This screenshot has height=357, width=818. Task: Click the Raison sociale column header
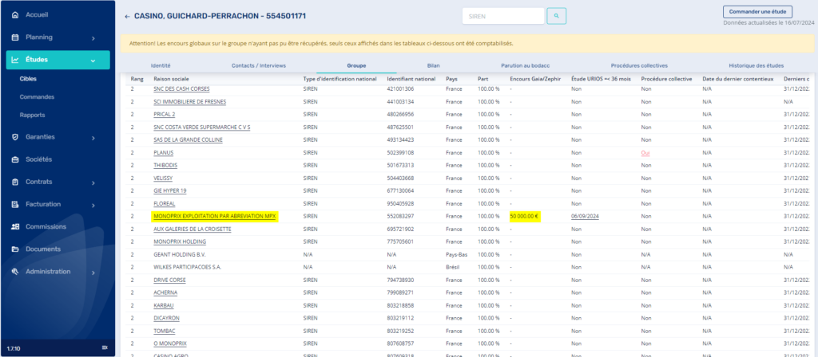coord(169,79)
